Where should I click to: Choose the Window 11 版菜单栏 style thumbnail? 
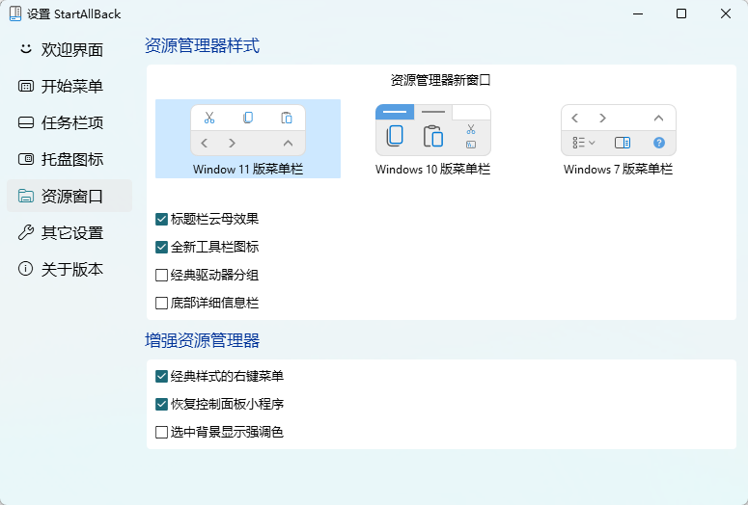pos(248,130)
